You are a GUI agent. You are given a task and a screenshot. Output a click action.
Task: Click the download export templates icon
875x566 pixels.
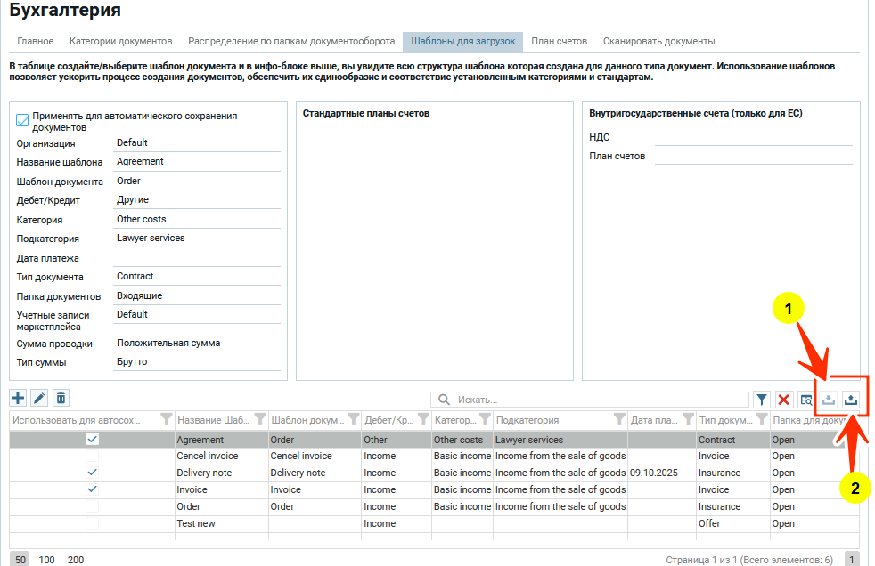point(829,400)
